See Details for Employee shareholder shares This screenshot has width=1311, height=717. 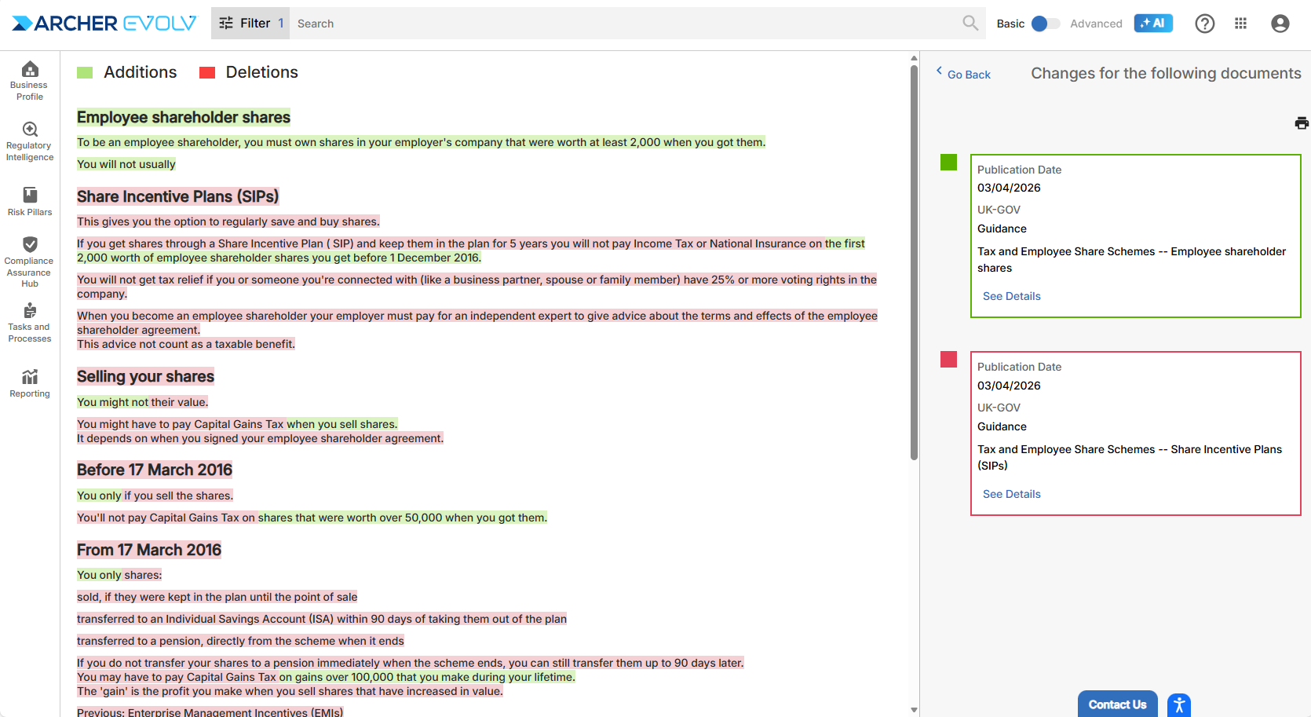tap(1011, 296)
